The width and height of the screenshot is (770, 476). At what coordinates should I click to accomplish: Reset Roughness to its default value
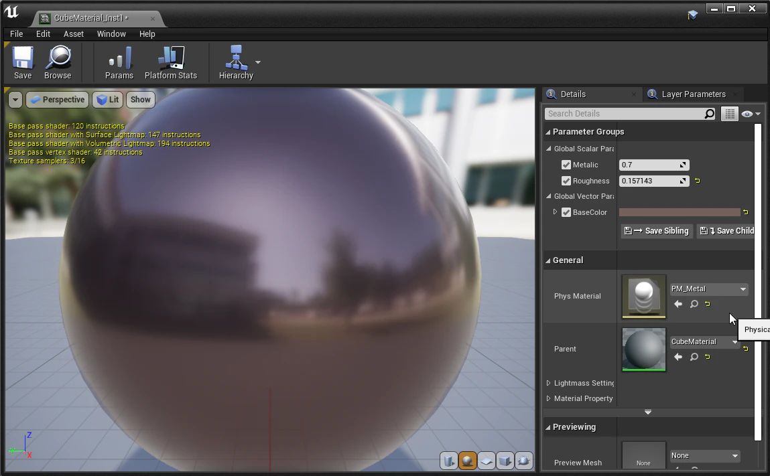(698, 181)
